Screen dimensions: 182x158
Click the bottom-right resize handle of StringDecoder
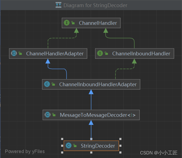tap(121, 153)
